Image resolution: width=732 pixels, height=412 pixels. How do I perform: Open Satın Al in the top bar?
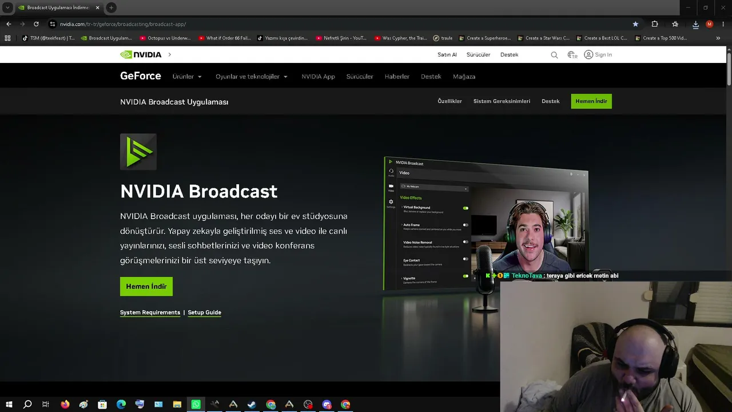(447, 54)
